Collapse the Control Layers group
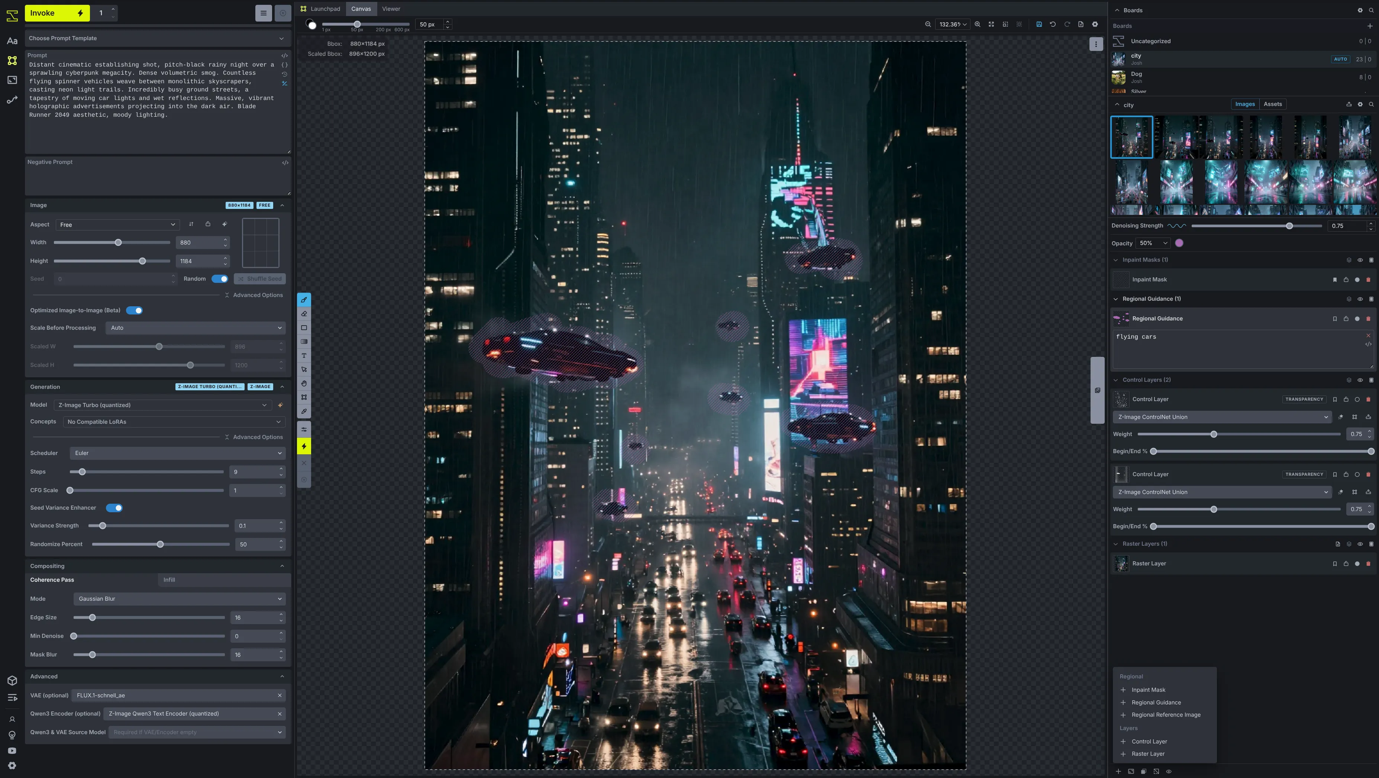This screenshot has height=778, width=1379. [x=1116, y=380]
